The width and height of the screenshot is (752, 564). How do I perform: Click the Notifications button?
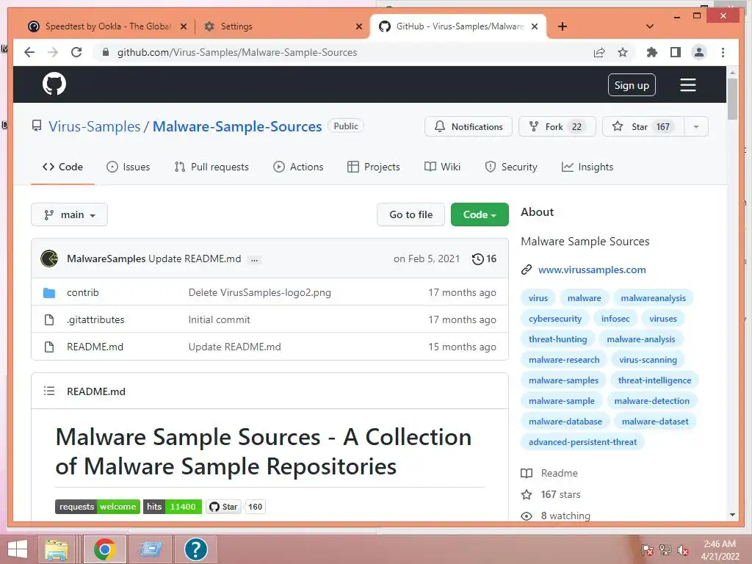click(469, 126)
